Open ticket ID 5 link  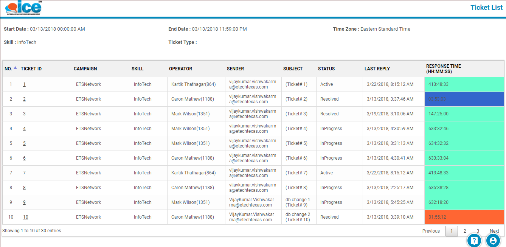(x=24, y=143)
